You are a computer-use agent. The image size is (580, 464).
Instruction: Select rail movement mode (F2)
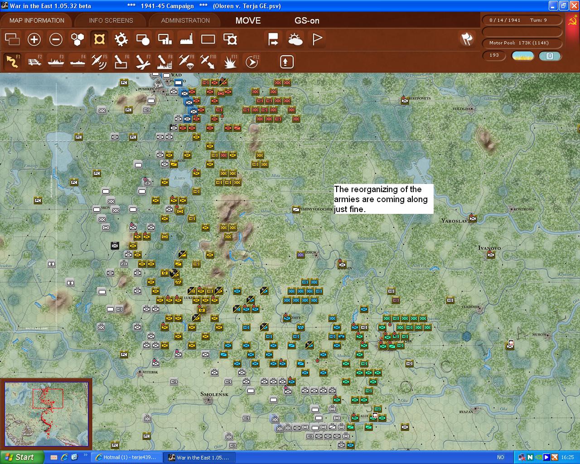[x=34, y=62]
